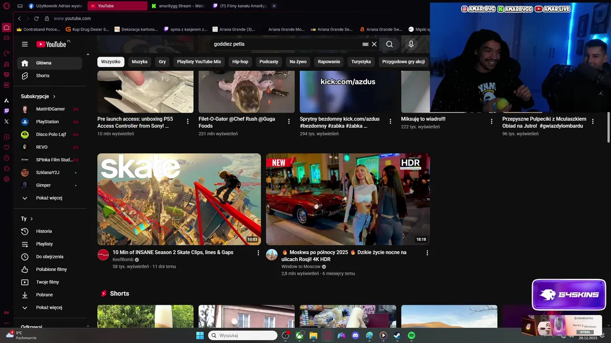The width and height of the screenshot is (611, 343).
Task: Open Historia in the sidebar
Action: coord(50,231)
